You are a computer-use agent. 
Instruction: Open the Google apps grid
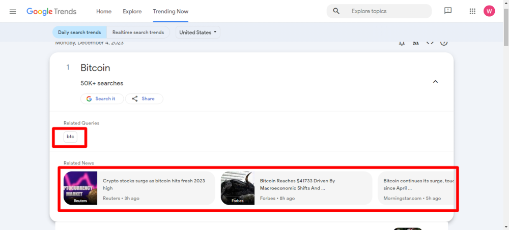(472, 11)
